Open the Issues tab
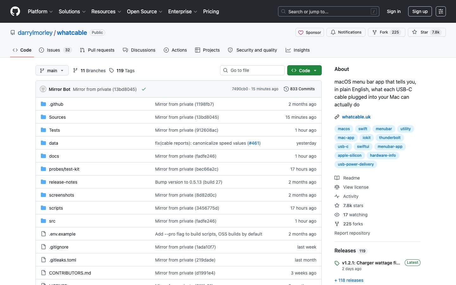The width and height of the screenshot is (456, 285). click(55, 50)
